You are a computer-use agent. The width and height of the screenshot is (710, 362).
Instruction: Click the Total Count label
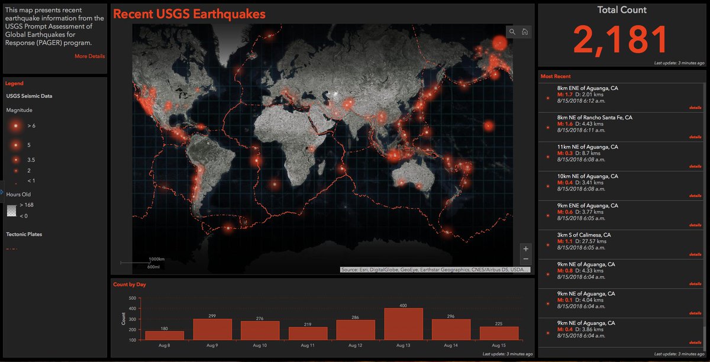click(621, 10)
